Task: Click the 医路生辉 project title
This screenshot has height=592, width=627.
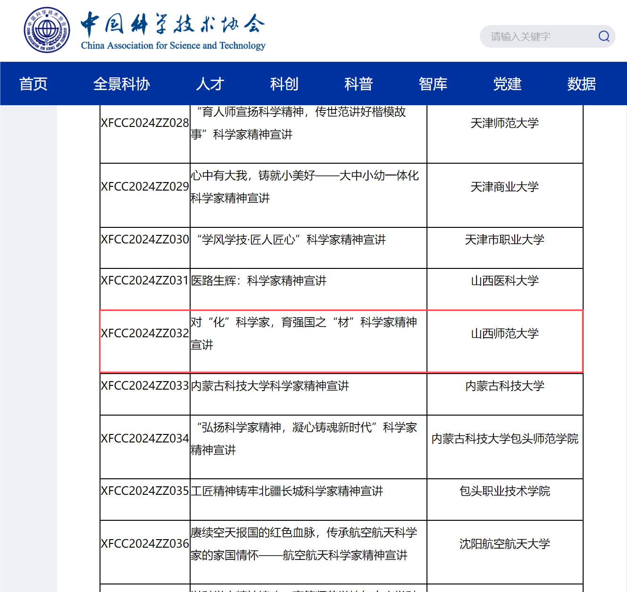Action: 259,281
